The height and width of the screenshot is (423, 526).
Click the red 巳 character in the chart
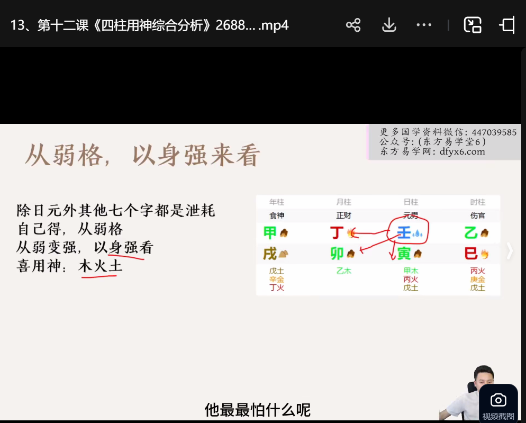(x=471, y=254)
